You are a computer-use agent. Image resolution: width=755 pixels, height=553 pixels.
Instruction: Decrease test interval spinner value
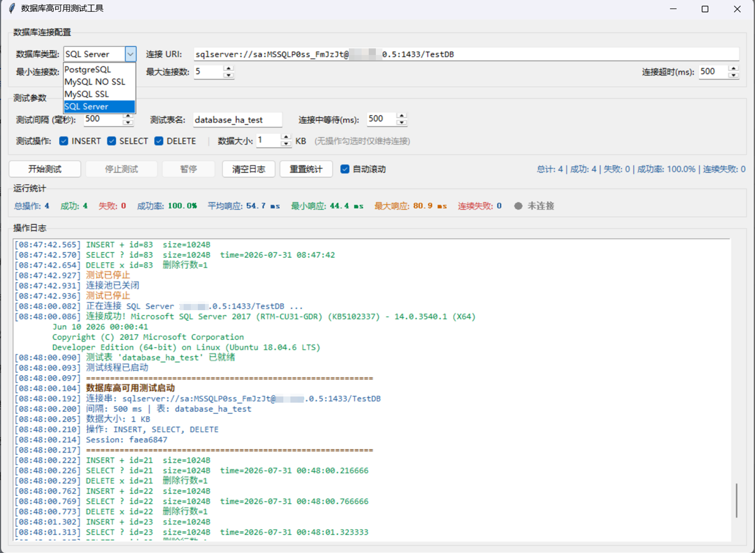coord(128,122)
